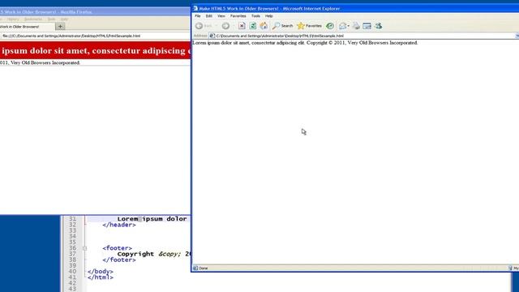The image size is (519, 292).
Task: Print the page using the printer icon
Action: (356, 26)
